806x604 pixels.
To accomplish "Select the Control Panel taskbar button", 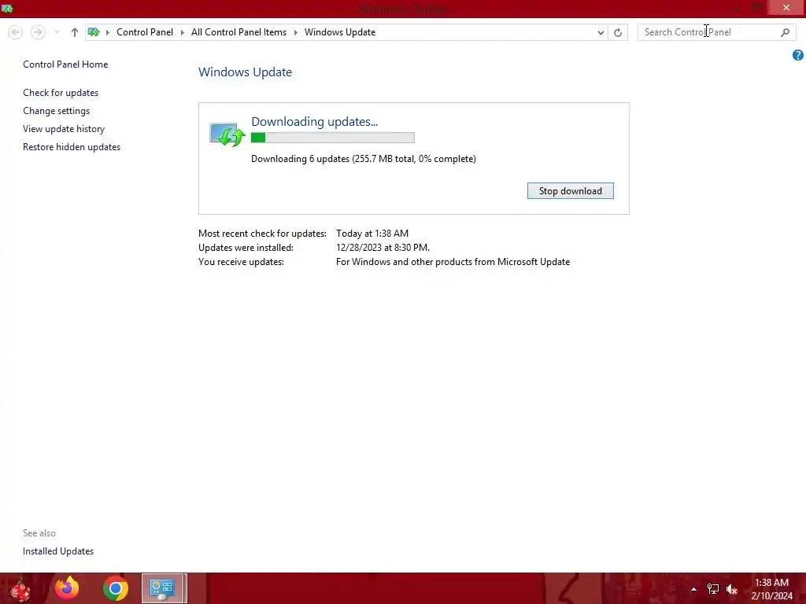I will 164,588.
